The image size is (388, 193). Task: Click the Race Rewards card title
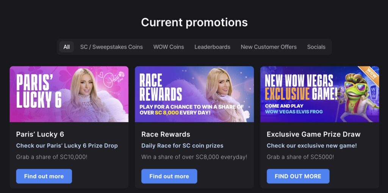(166, 134)
